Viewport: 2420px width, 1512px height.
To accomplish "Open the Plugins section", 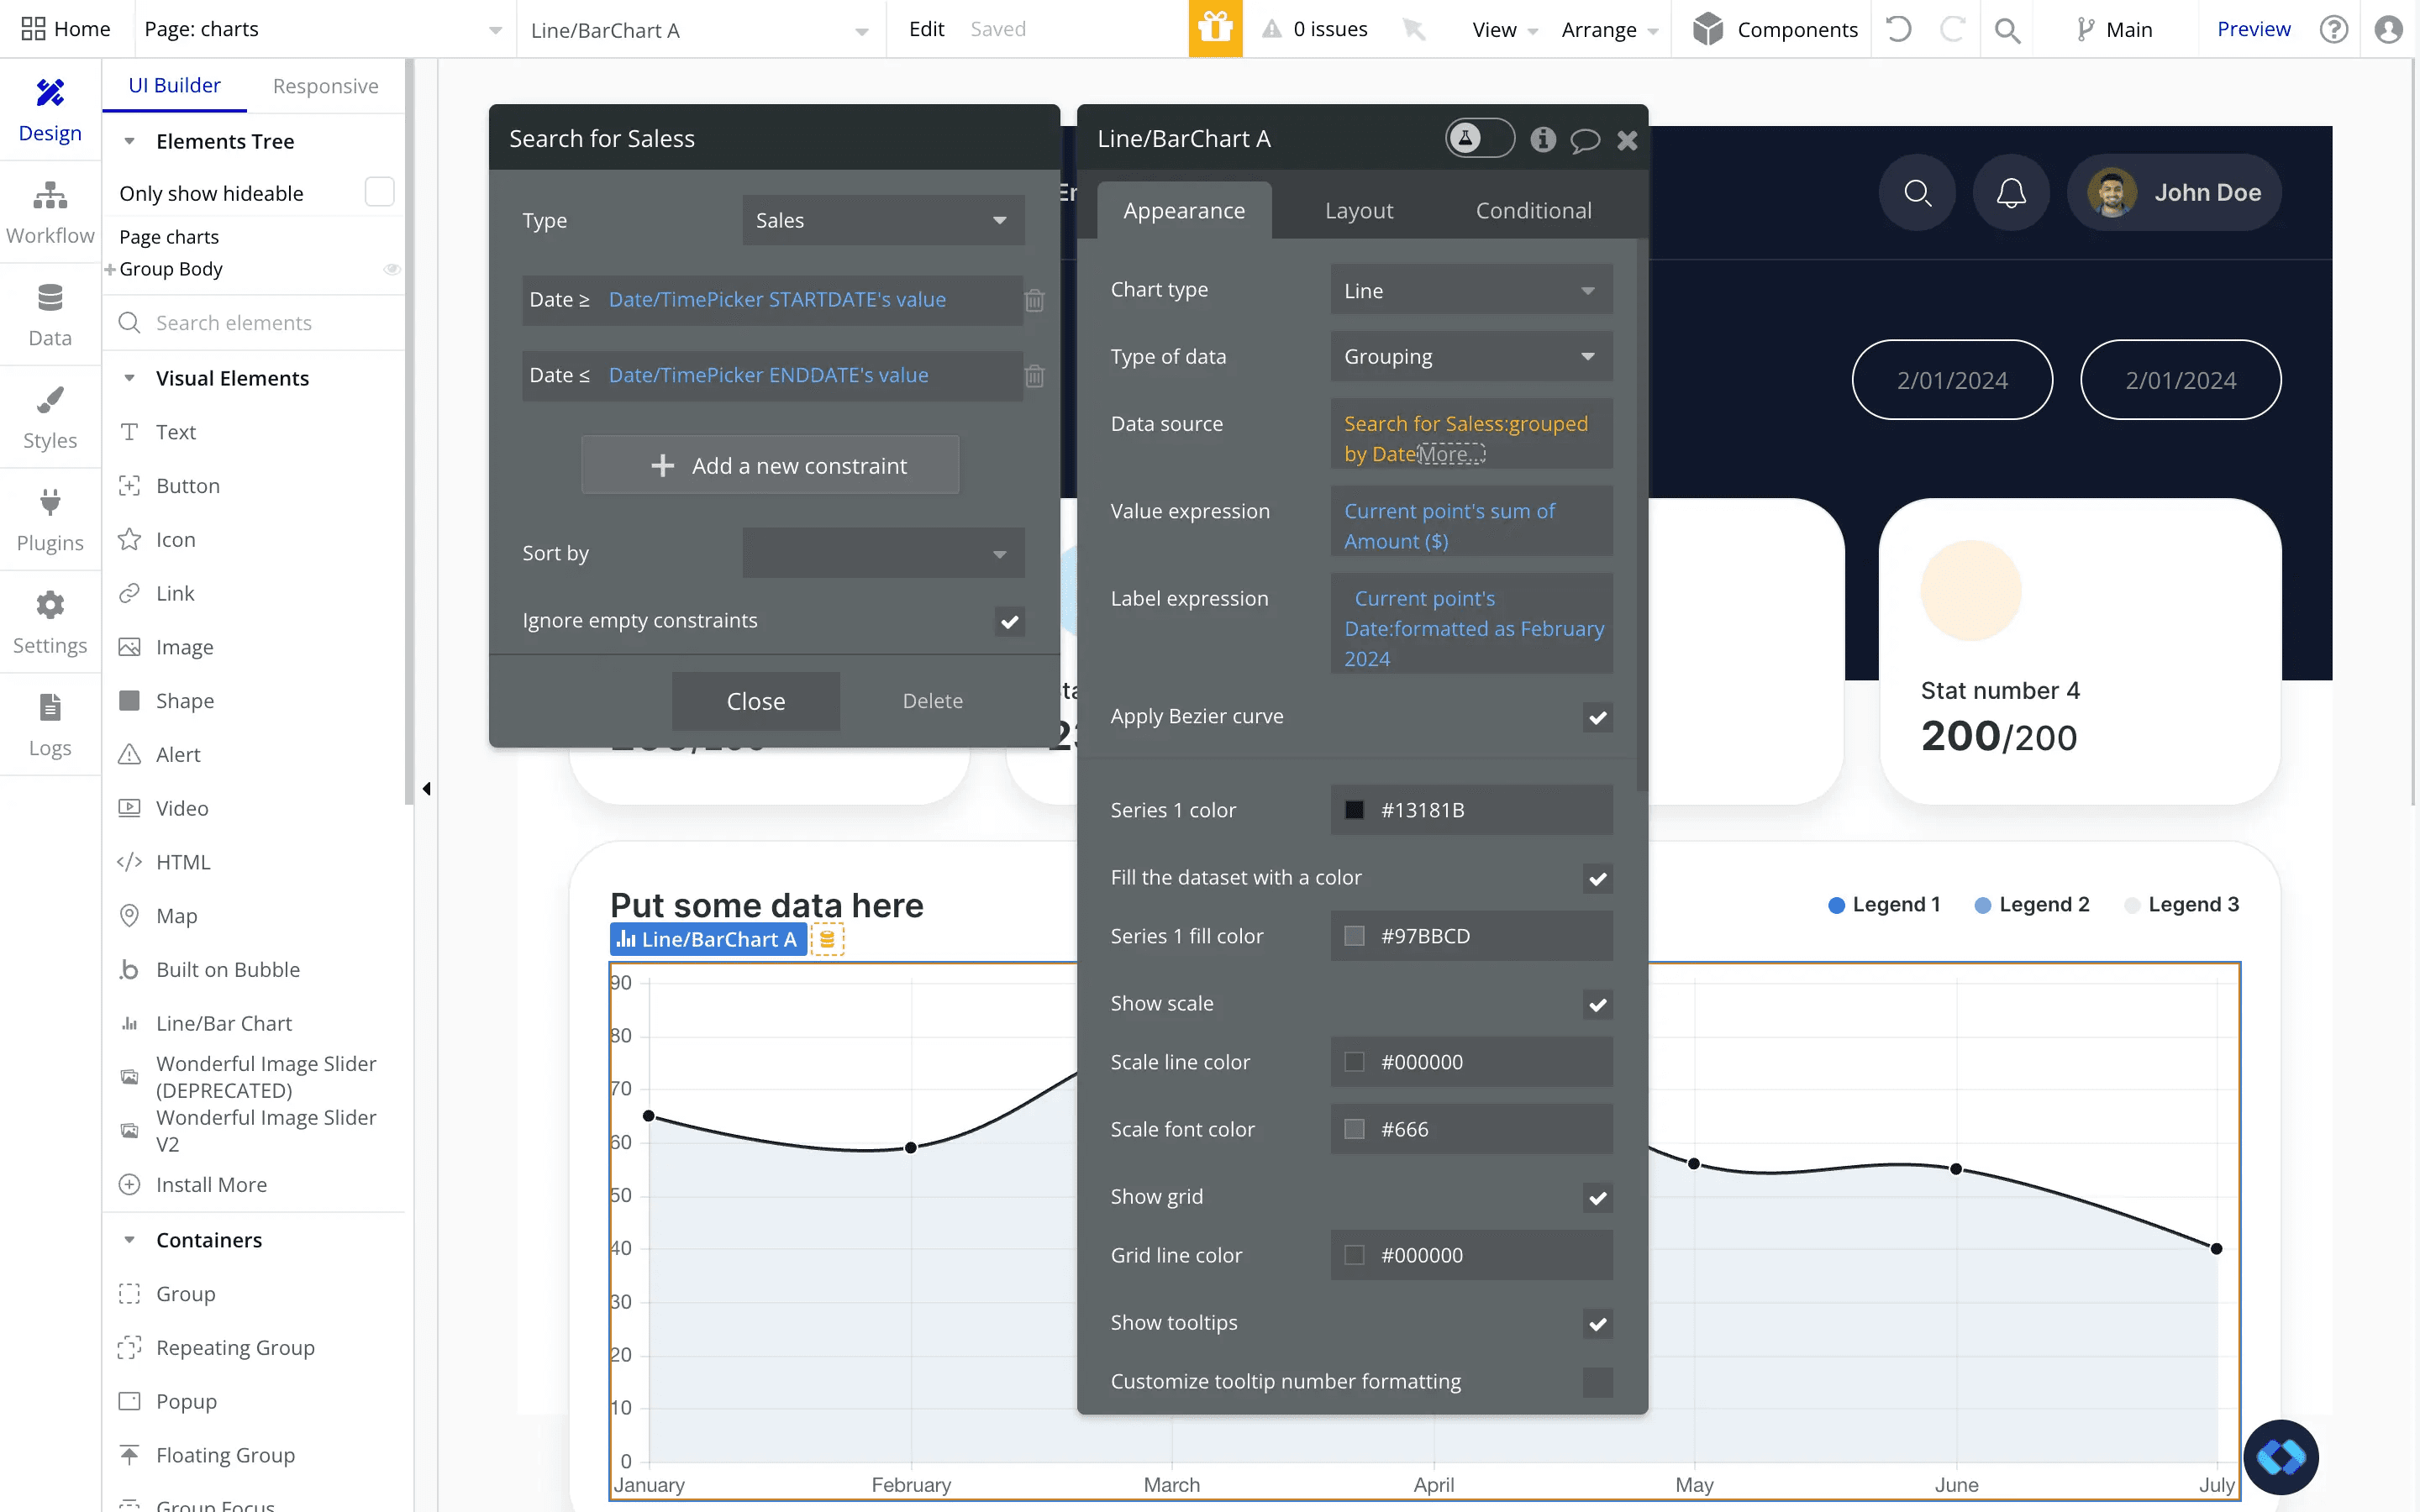I will pos(50,520).
